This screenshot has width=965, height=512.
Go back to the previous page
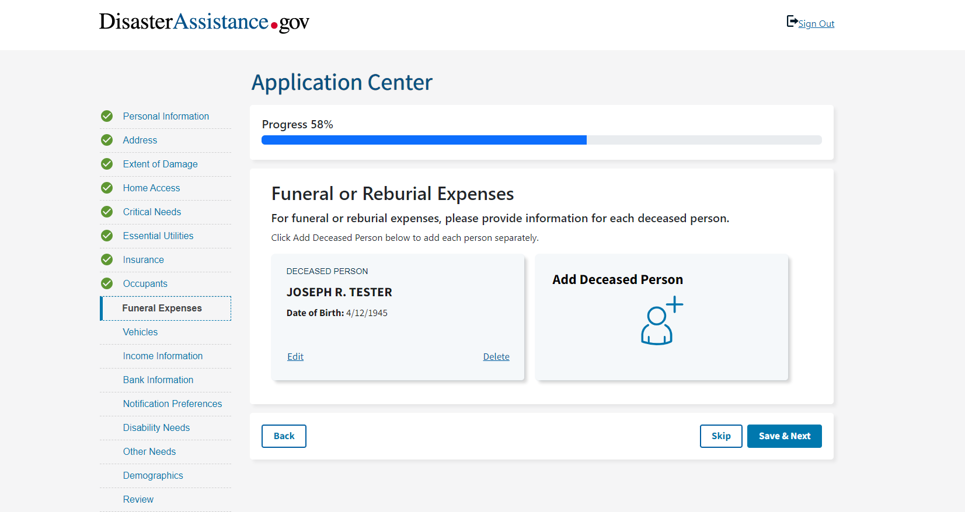pyautogui.click(x=284, y=436)
